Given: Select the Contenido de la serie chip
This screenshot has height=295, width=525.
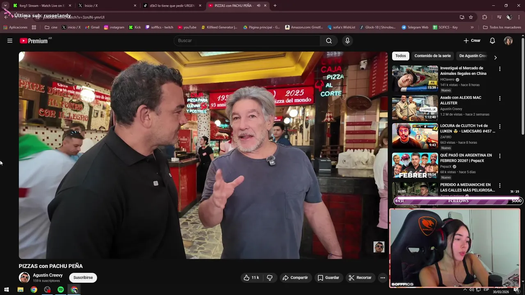Looking at the screenshot, I should coord(432,56).
